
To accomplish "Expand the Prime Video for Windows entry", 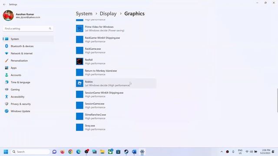I will (x=116, y=29).
